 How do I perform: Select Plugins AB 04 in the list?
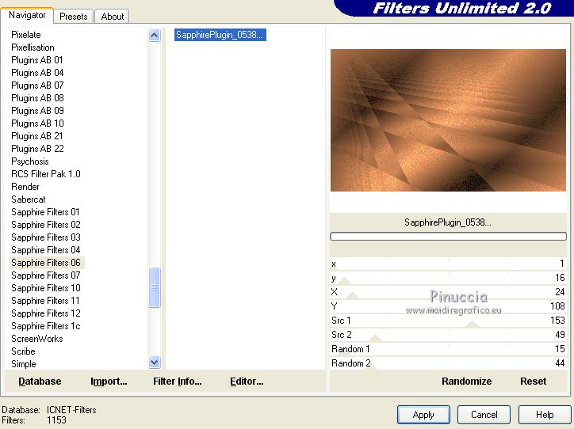point(37,73)
